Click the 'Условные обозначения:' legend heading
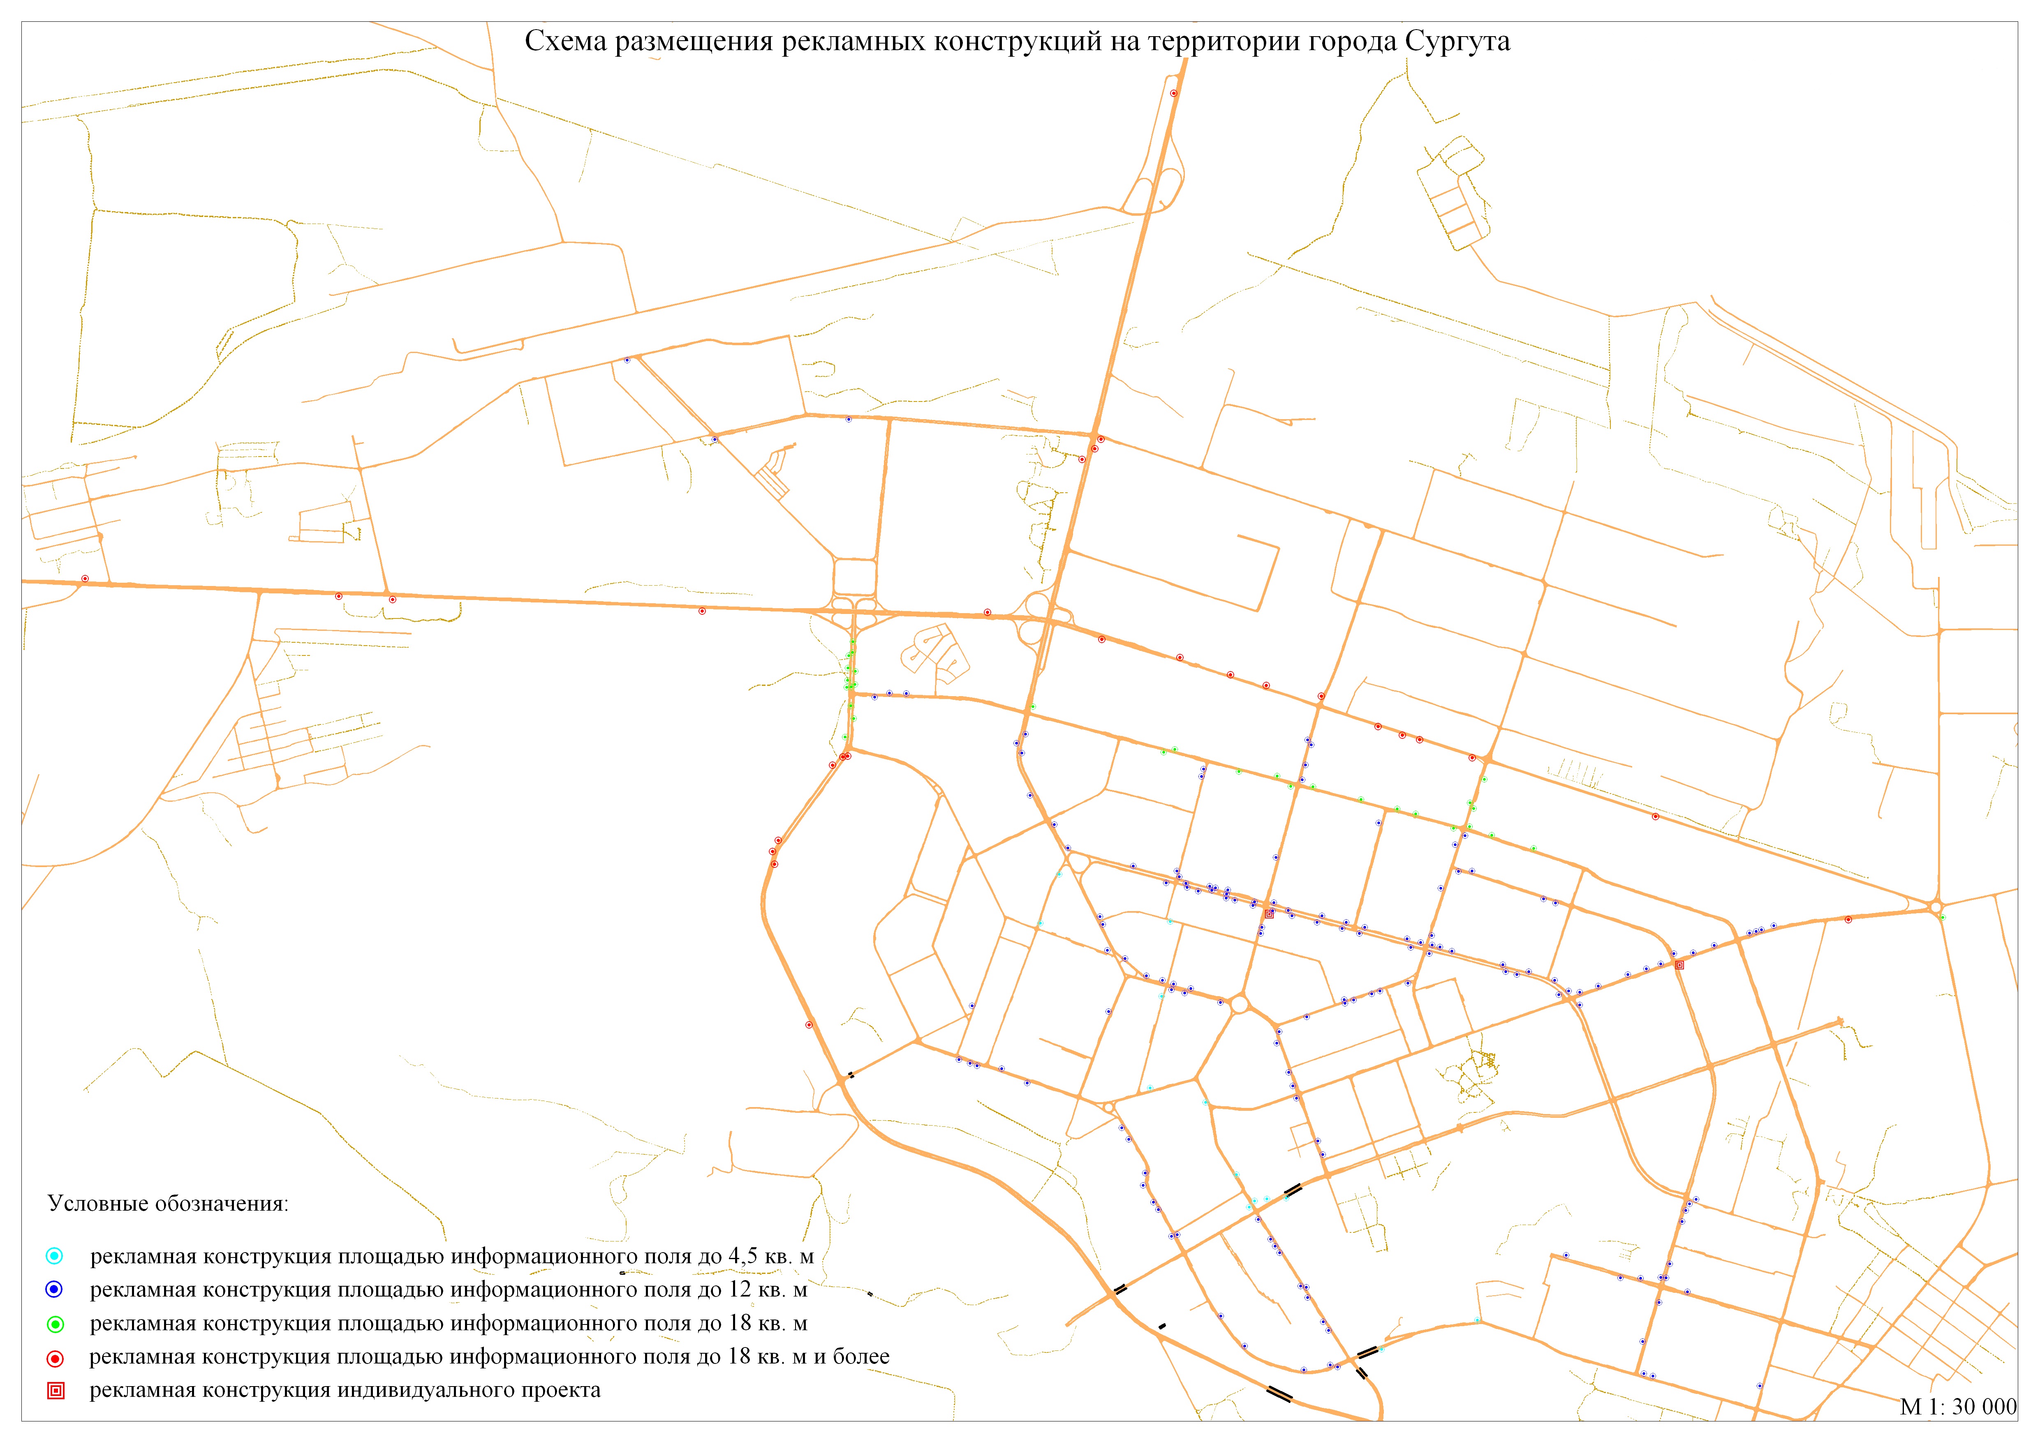This screenshot has height=1442, width=2040. coord(168,1204)
